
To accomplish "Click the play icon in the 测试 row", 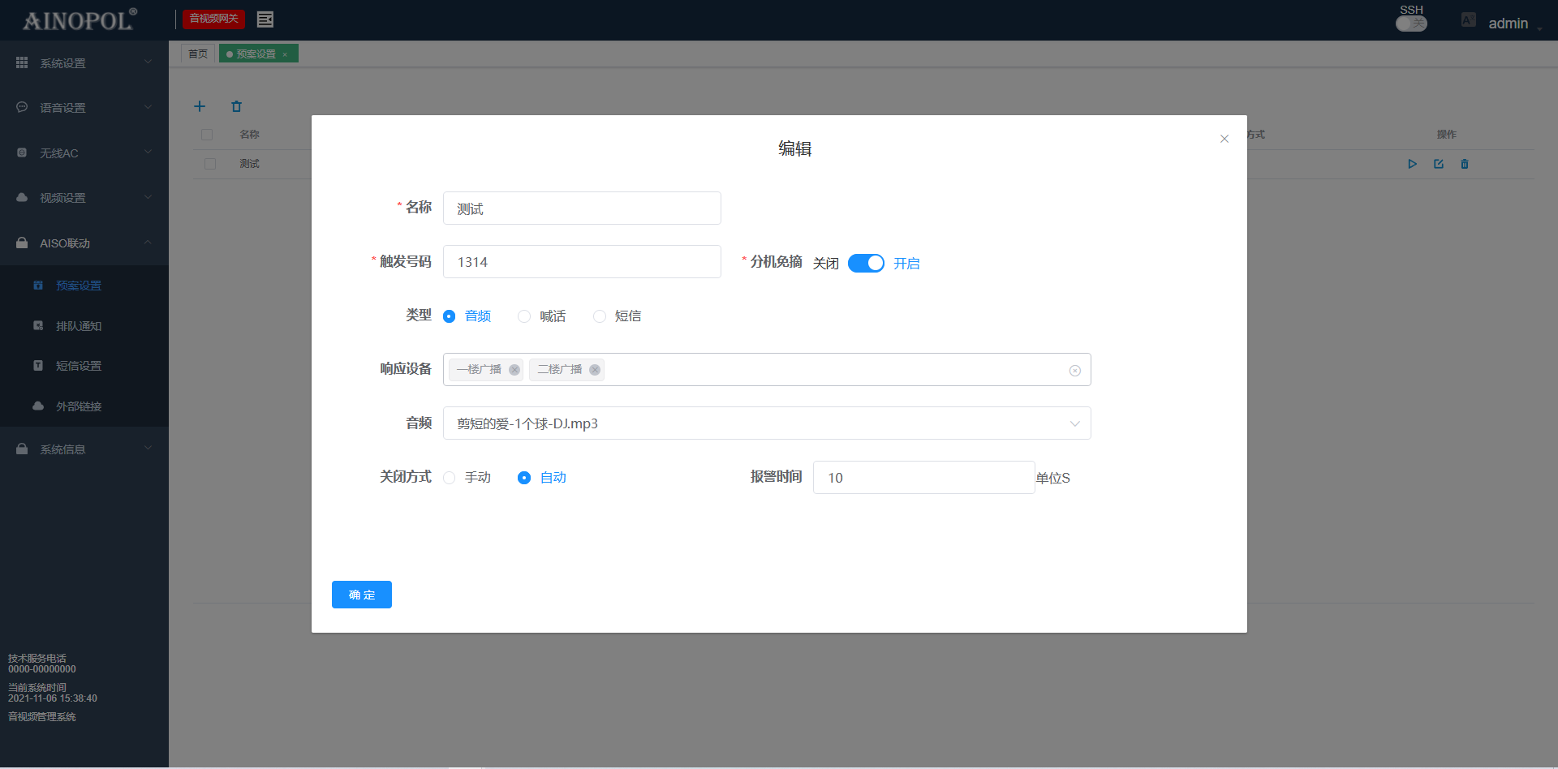I will coord(1412,164).
